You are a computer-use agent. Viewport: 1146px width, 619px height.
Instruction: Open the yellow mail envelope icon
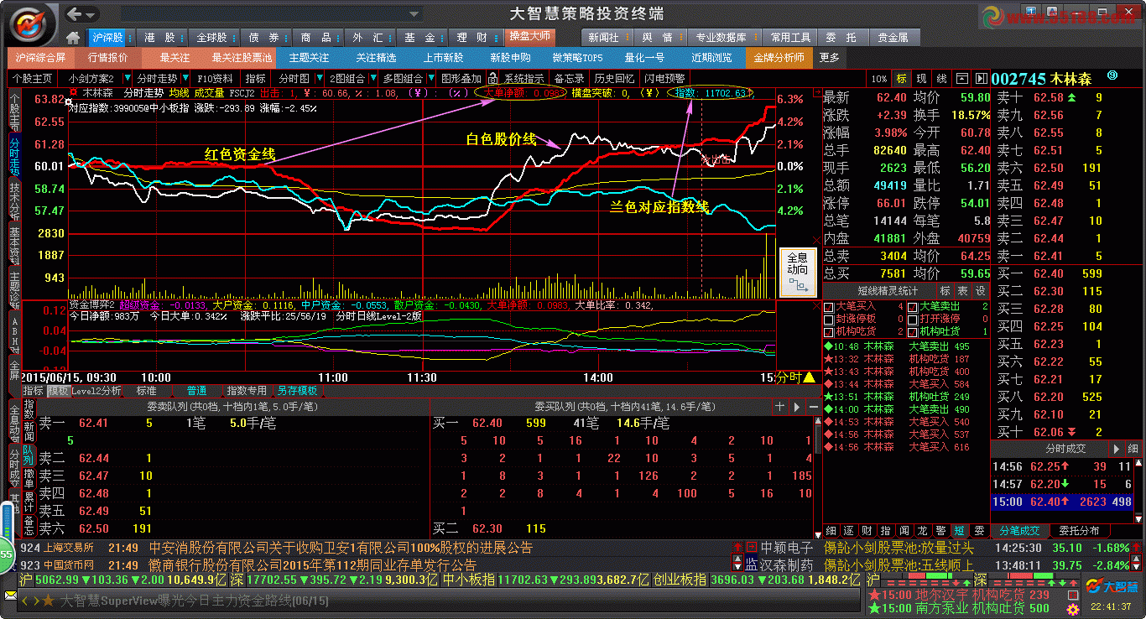[10, 597]
